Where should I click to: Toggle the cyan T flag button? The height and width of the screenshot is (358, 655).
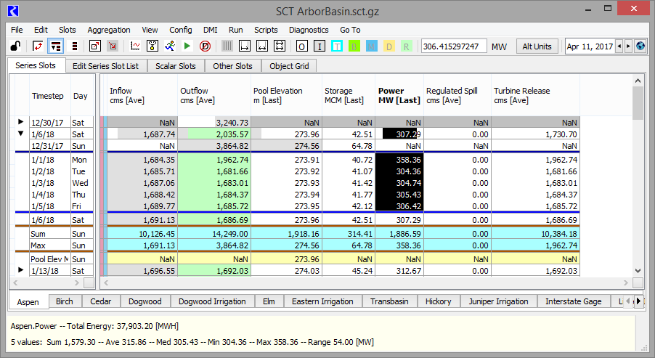337,46
